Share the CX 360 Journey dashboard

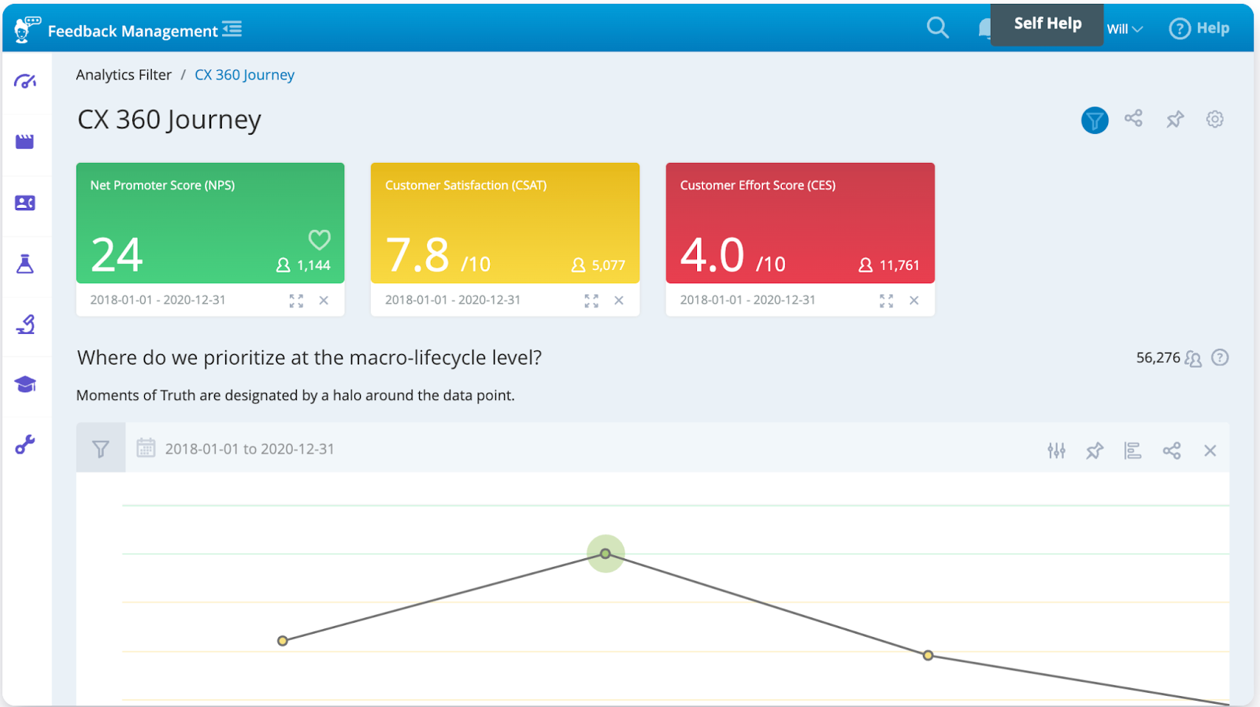[x=1133, y=119]
